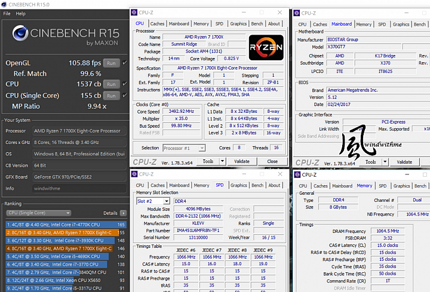Click Core Voltage value 0.825 V

(232, 59)
